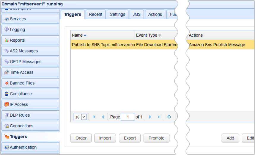Viewport: 255px width, 155px height.
Task: Switch to the Recent tab
Action: [95, 14]
